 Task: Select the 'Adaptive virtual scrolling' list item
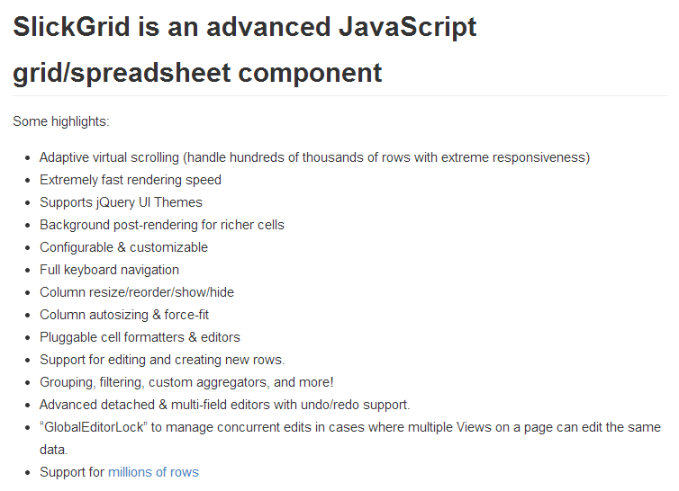[315, 157]
